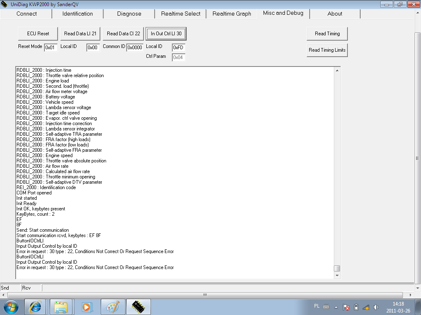Viewport: 421px width, 315px height.
Task: Open the Diagnose tab
Action: 129,14
